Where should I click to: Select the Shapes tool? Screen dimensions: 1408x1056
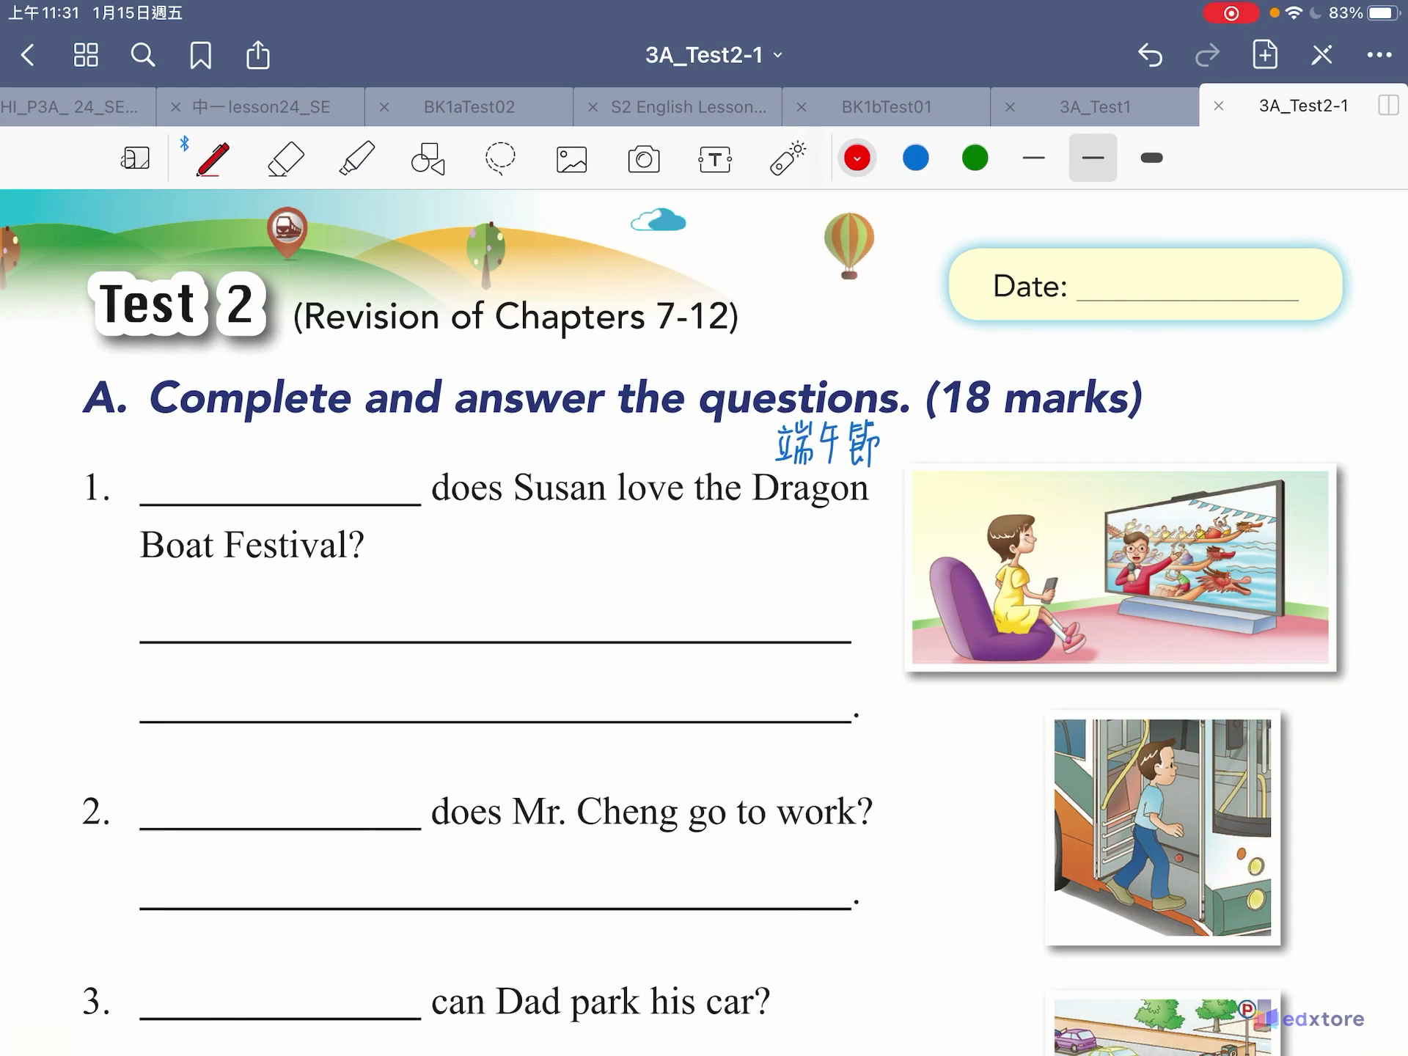428,158
